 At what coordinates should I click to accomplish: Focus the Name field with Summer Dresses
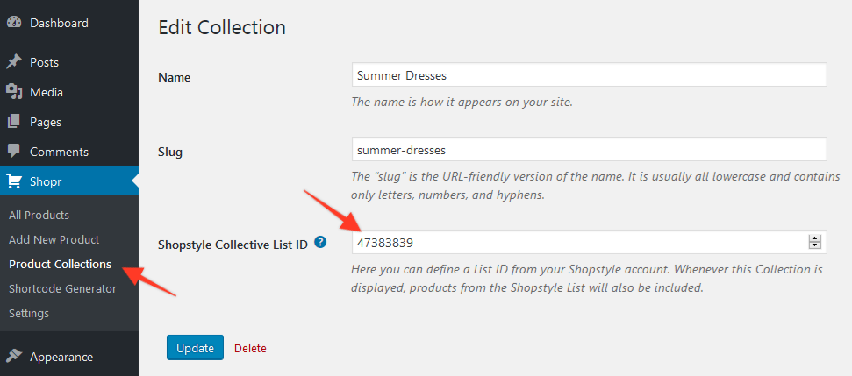coord(589,74)
